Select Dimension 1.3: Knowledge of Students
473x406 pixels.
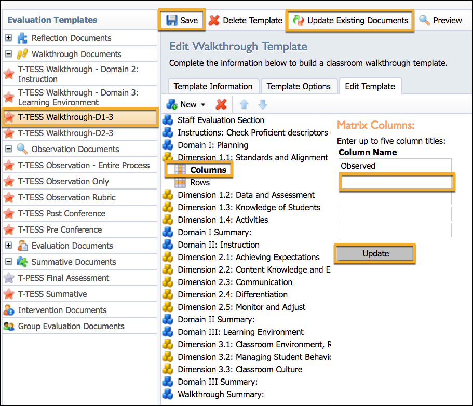[249, 207]
